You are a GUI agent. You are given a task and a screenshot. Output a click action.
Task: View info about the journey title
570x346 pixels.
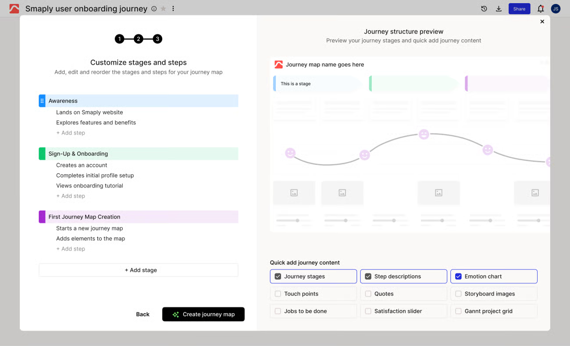[x=154, y=8]
